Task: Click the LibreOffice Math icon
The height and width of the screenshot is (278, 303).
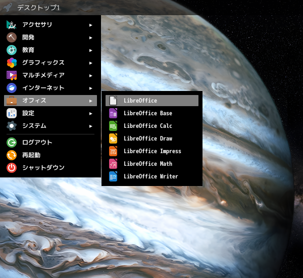Action: [113, 164]
